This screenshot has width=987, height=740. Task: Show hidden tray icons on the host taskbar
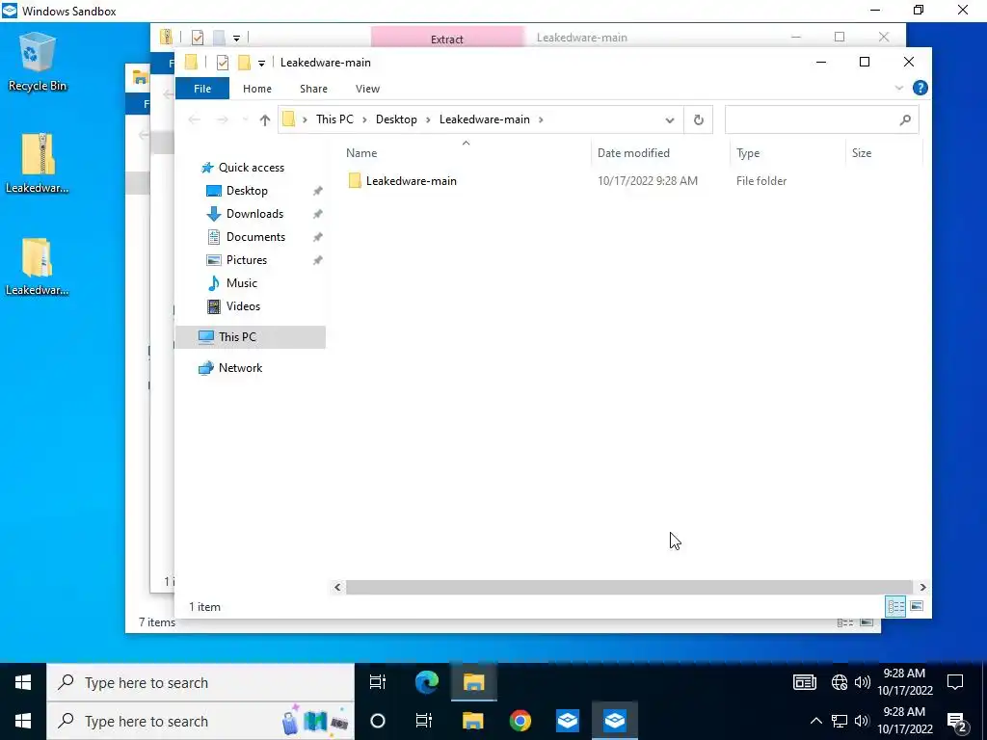(815, 721)
